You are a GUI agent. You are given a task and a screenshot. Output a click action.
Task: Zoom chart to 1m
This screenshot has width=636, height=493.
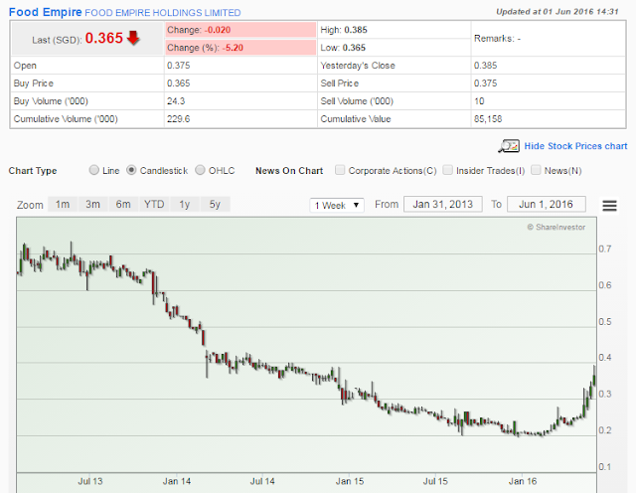point(63,204)
